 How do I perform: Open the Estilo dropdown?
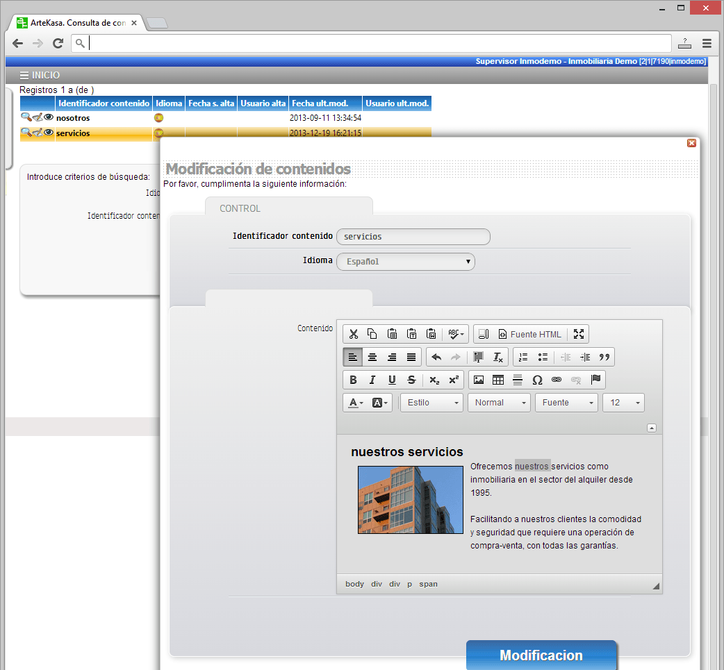click(x=431, y=403)
